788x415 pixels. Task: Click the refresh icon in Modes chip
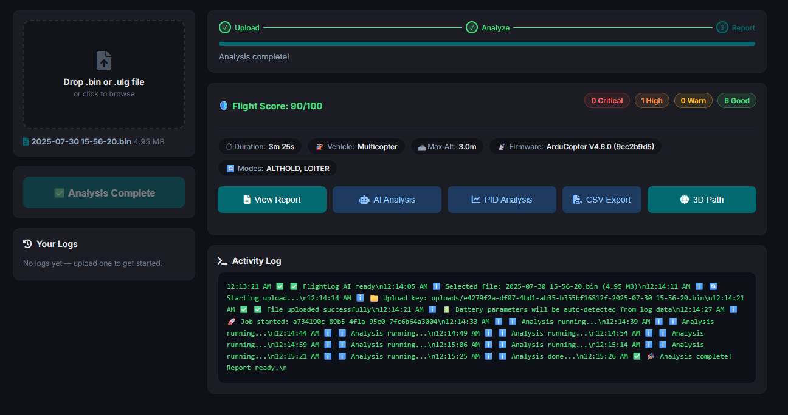(x=230, y=169)
